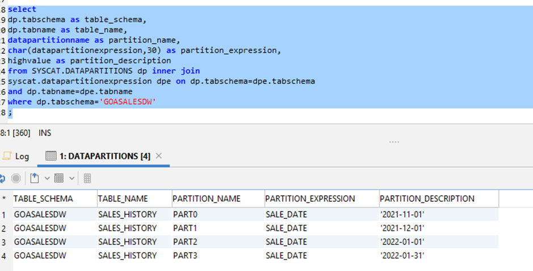Click the PARTITION_DESCRIPTION column header

tap(427, 199)
